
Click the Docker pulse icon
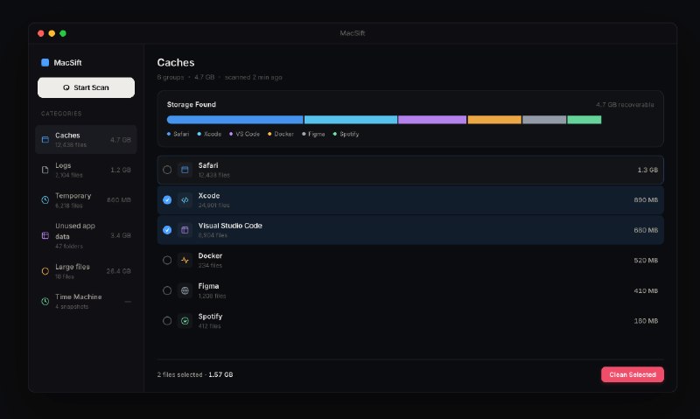pyautogui.click(x=185, y=260)
